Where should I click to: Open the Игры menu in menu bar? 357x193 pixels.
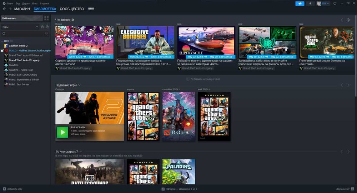pyautogui.click(x=35, y=4)
